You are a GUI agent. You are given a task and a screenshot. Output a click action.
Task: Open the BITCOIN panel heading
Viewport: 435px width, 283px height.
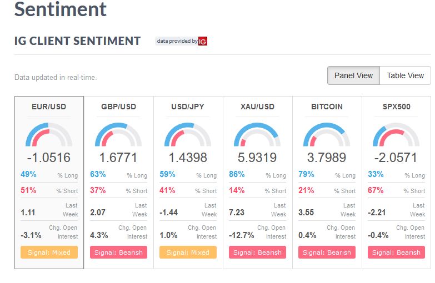[x=327, y=107]
